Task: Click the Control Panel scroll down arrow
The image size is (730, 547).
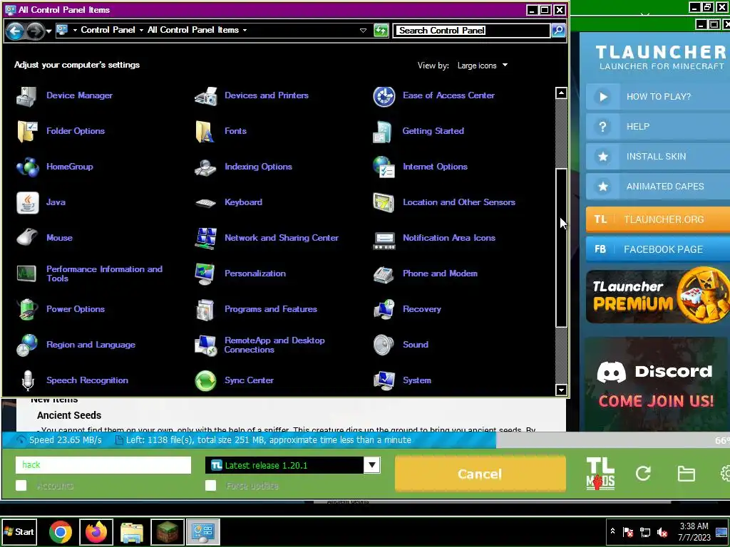Action: [561, 390]
